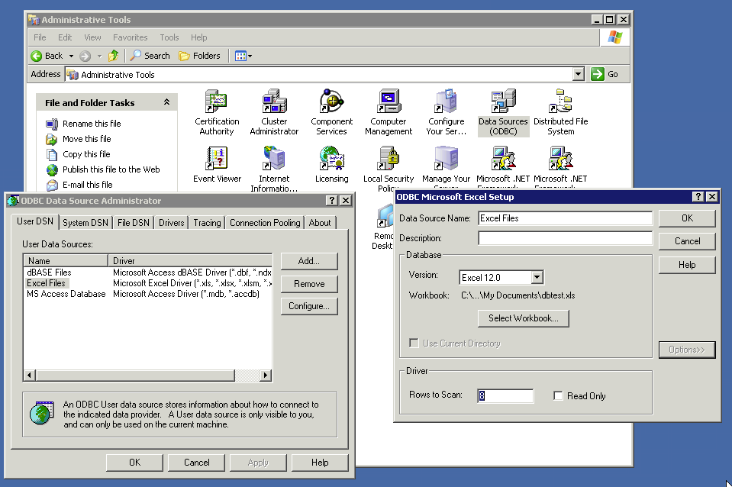This screenshot has height=487, width=732.
Task: Click the Description input field
Action: [x=566, y=238]
